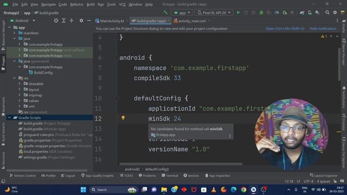Click the editor horizontal scrollbar
Screen dimensions: 347x195
pos(181,164)
